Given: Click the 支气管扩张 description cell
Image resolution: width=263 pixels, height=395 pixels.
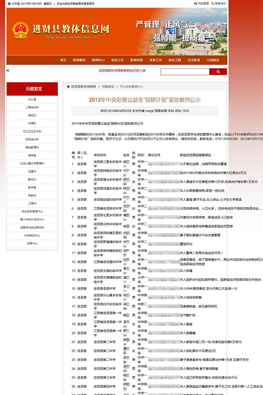Looking at the screenshot, I should click(x=188, y=315).
